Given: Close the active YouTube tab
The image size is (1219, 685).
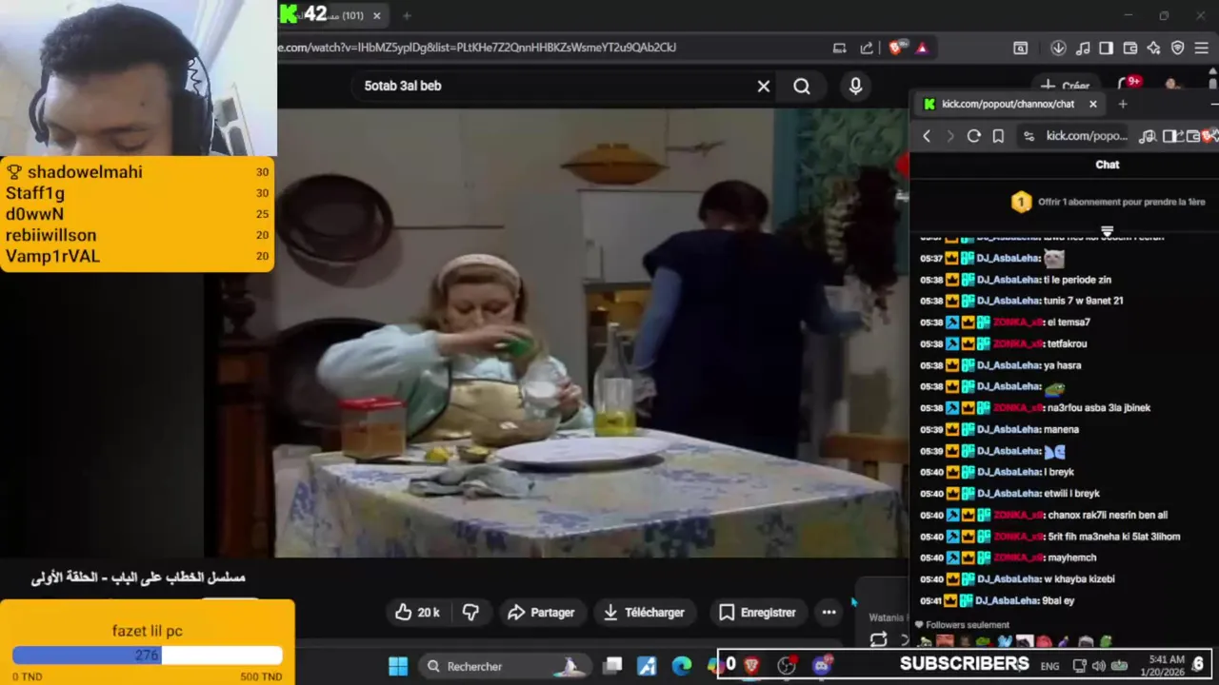Looking at the screenshot, I should click(x=377, y=15).
